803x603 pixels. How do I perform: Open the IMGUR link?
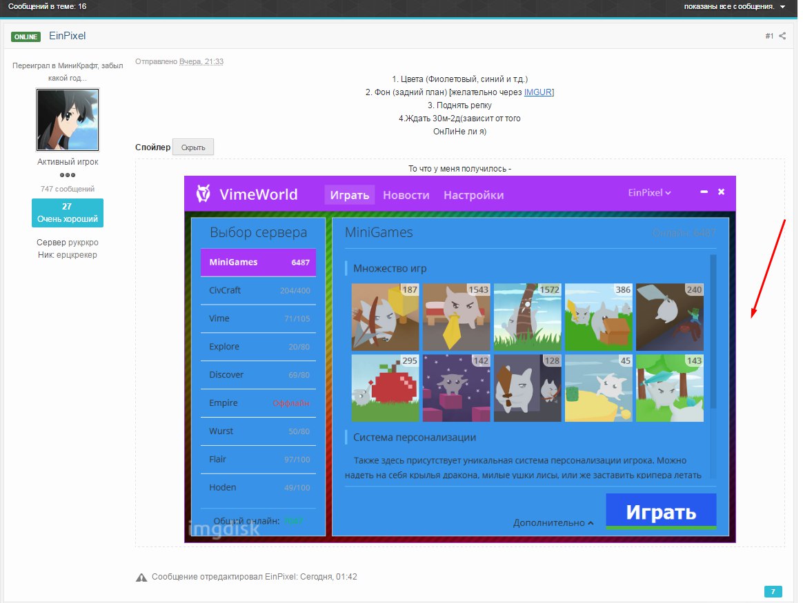537,92
